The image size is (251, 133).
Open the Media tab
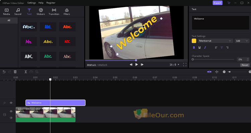click(x=7, y=12)
